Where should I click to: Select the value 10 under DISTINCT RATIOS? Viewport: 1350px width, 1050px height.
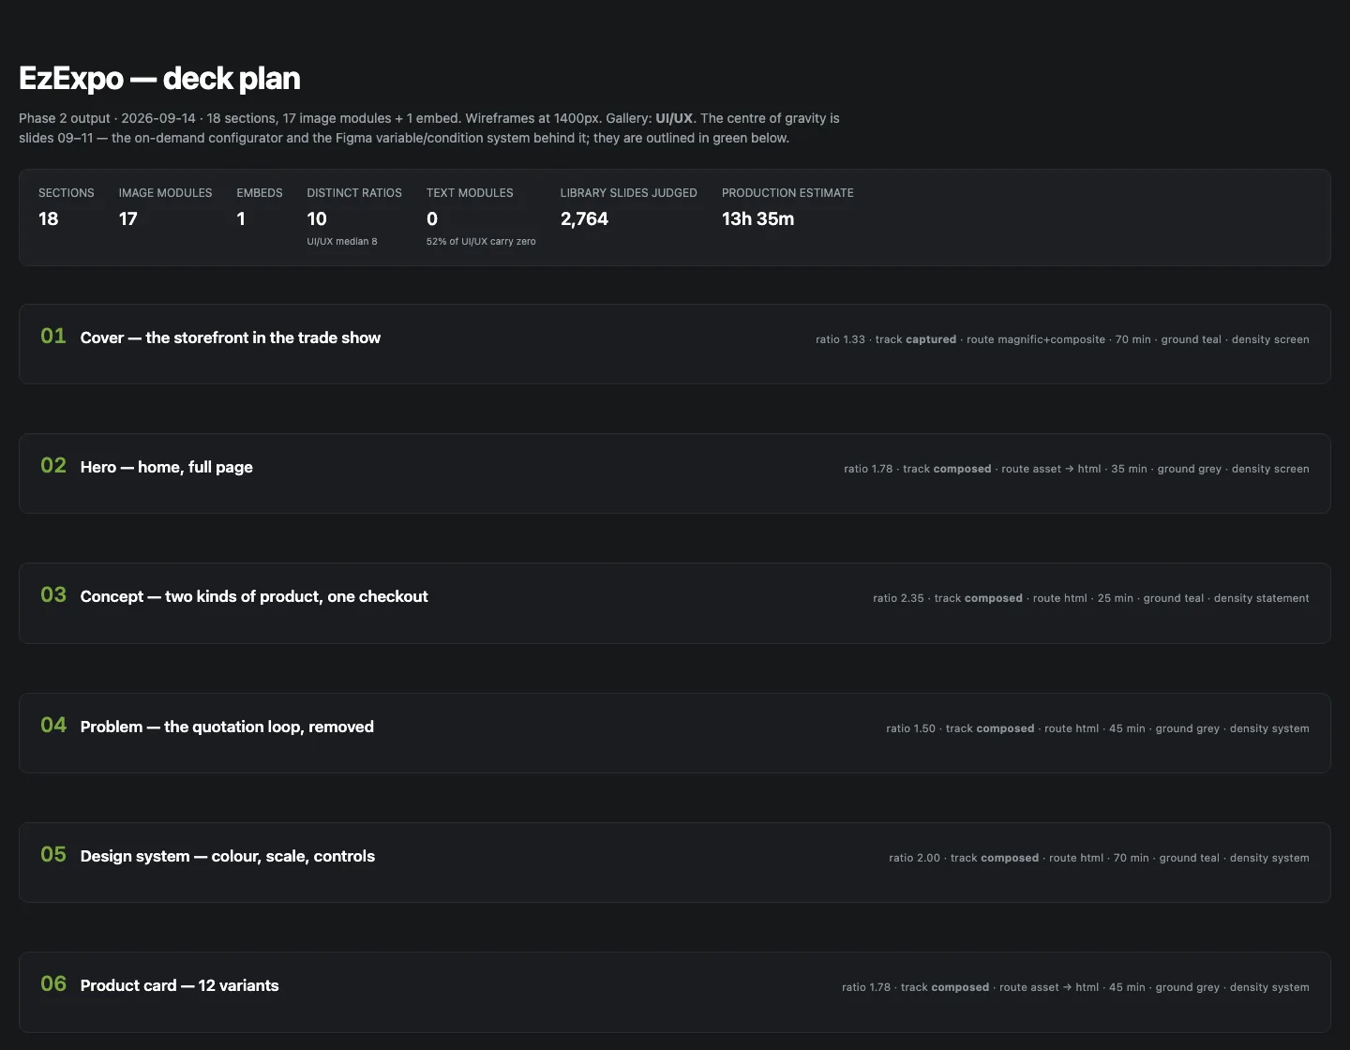pos(317,218)
